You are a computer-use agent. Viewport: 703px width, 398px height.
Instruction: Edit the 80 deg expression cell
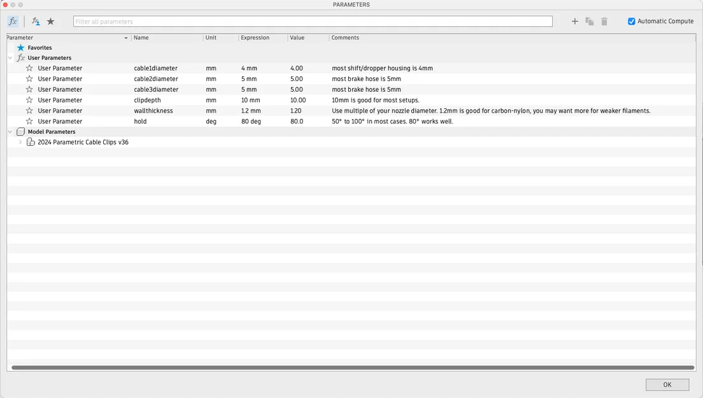pyautogui.click(x=251, y=121)
